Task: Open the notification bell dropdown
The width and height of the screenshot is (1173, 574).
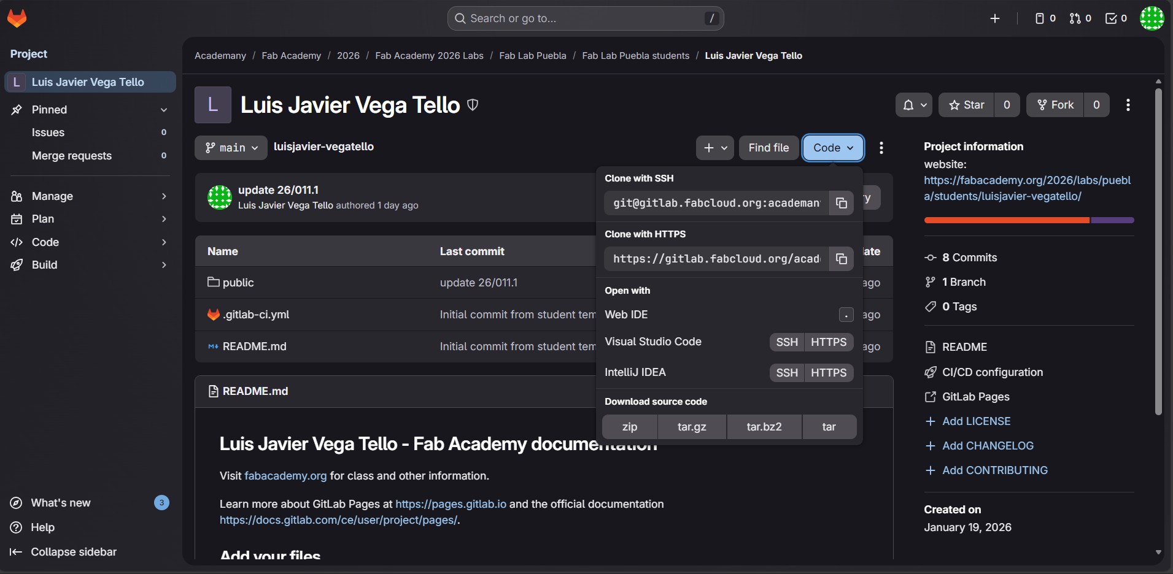Action: tap(914, 105)
